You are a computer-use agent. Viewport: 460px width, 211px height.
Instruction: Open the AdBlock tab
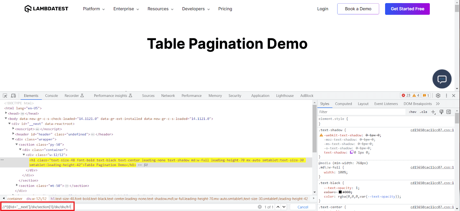pos(307,96)
